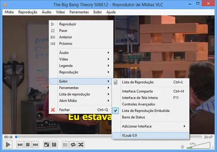Click the total time 21:17 label
217x152 pixels.
pyautogui.click(x=208, y=137)
